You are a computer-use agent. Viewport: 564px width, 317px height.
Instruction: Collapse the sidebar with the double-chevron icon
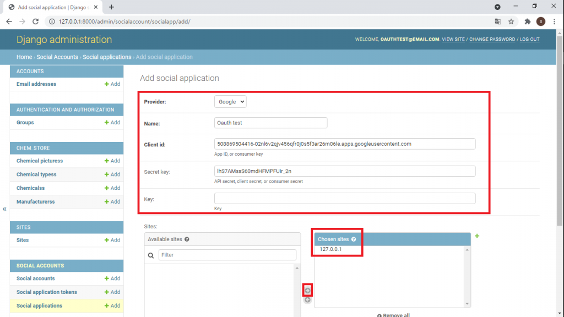[4, 209]
